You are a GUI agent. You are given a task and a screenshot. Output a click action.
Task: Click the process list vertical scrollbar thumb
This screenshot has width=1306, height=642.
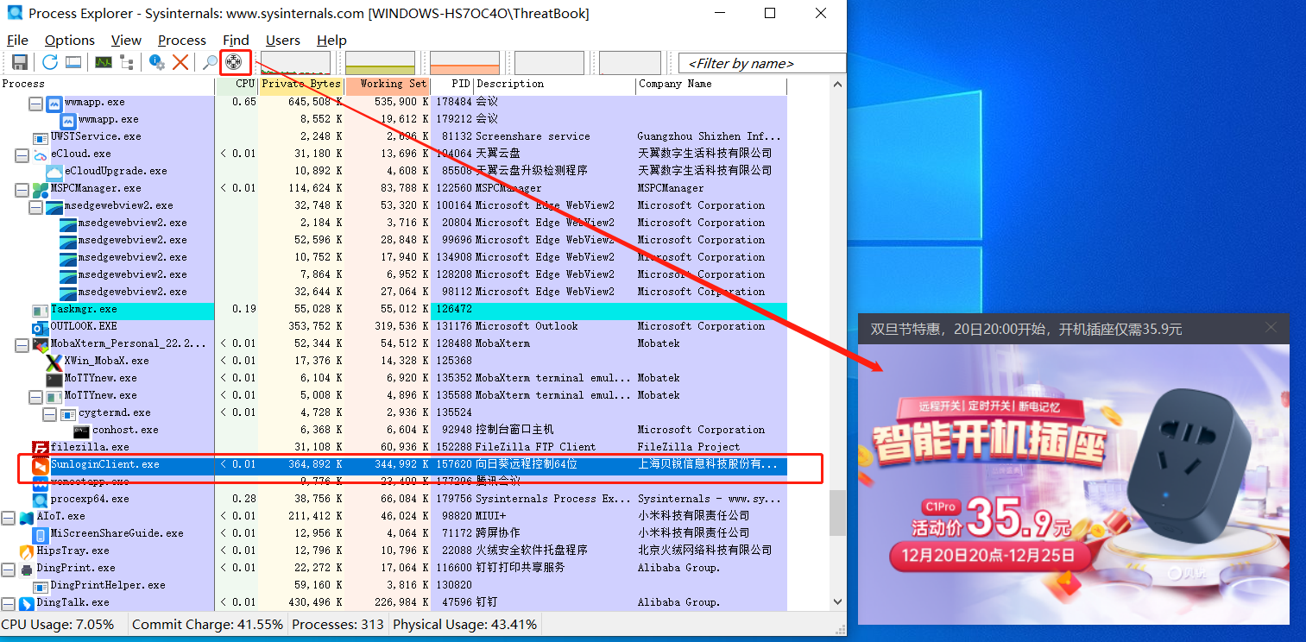click(x=837, y=513)
